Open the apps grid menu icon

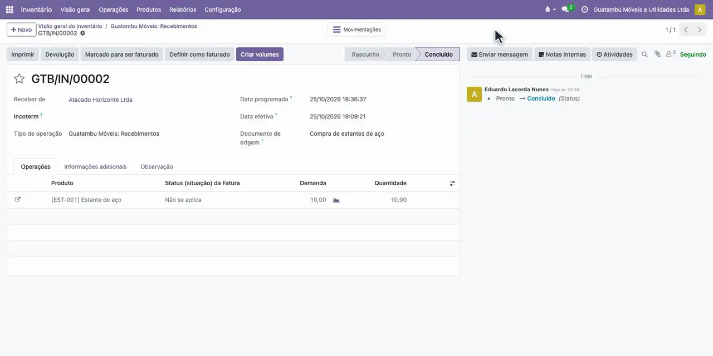[x=9, y=9]
